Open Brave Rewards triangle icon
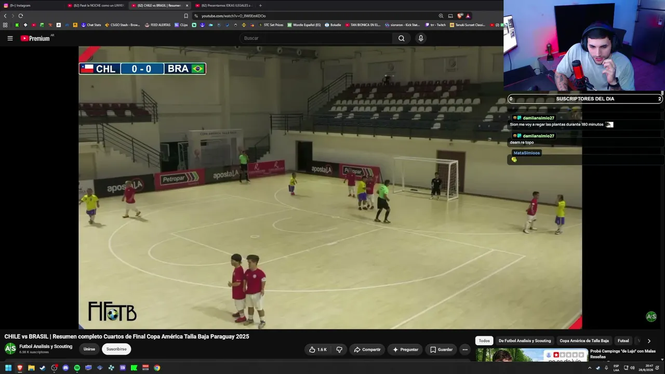The image size is (665, 374). click(468, 16)
